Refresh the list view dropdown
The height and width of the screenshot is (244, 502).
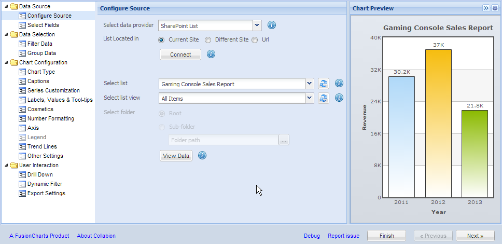pos(324,98)
